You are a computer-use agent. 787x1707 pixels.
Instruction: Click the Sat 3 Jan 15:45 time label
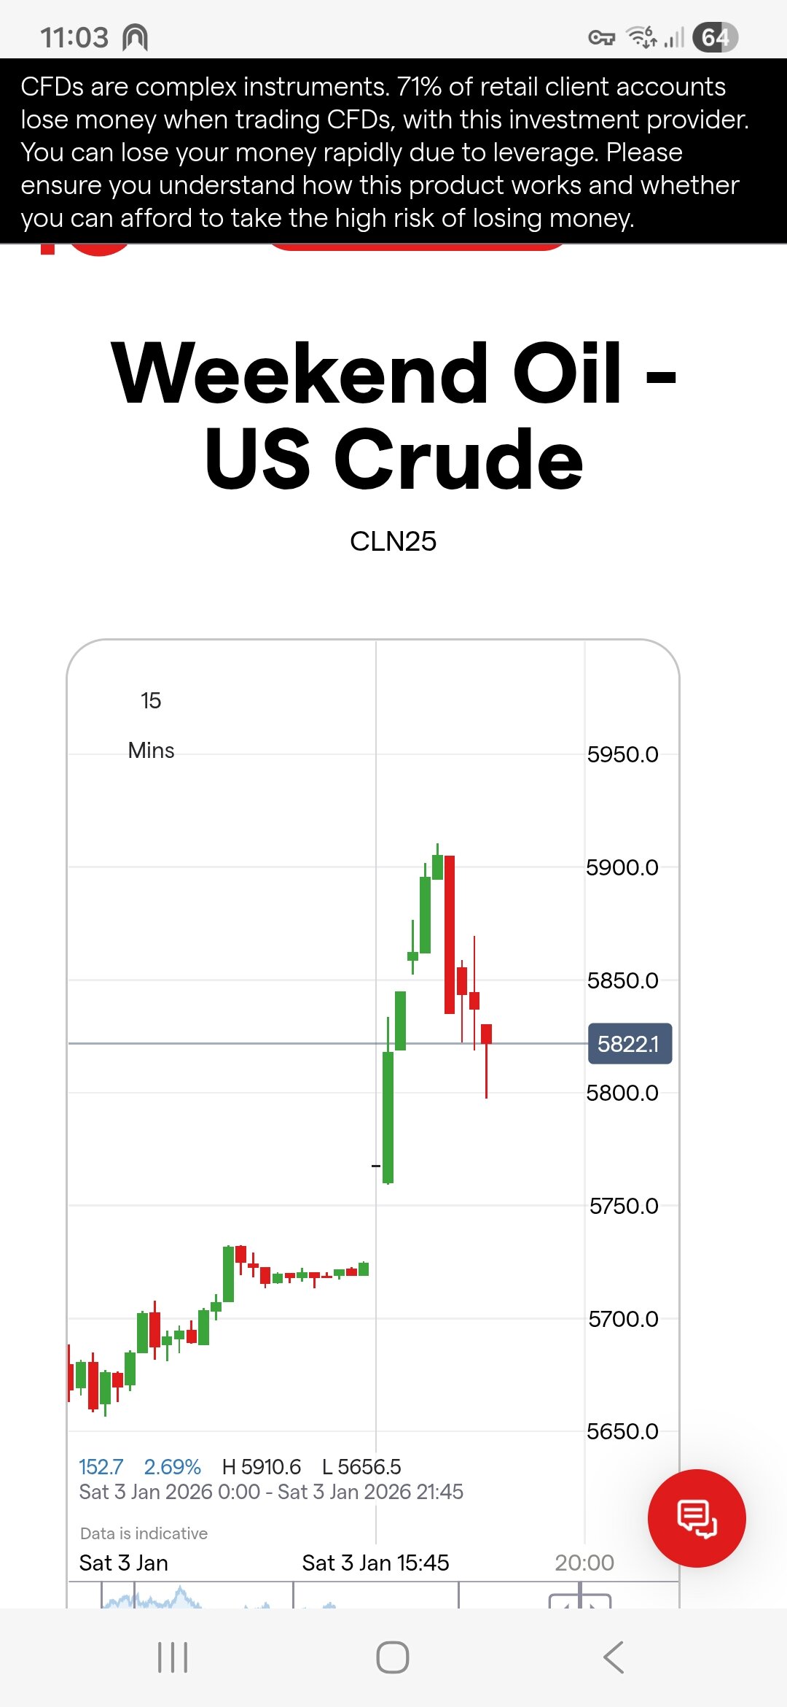pyautogui.click(x=375, y=1563)
